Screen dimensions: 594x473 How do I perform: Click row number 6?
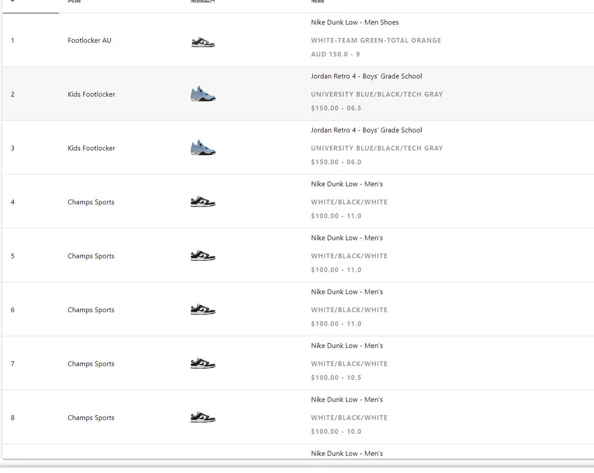tap(12, 310)
